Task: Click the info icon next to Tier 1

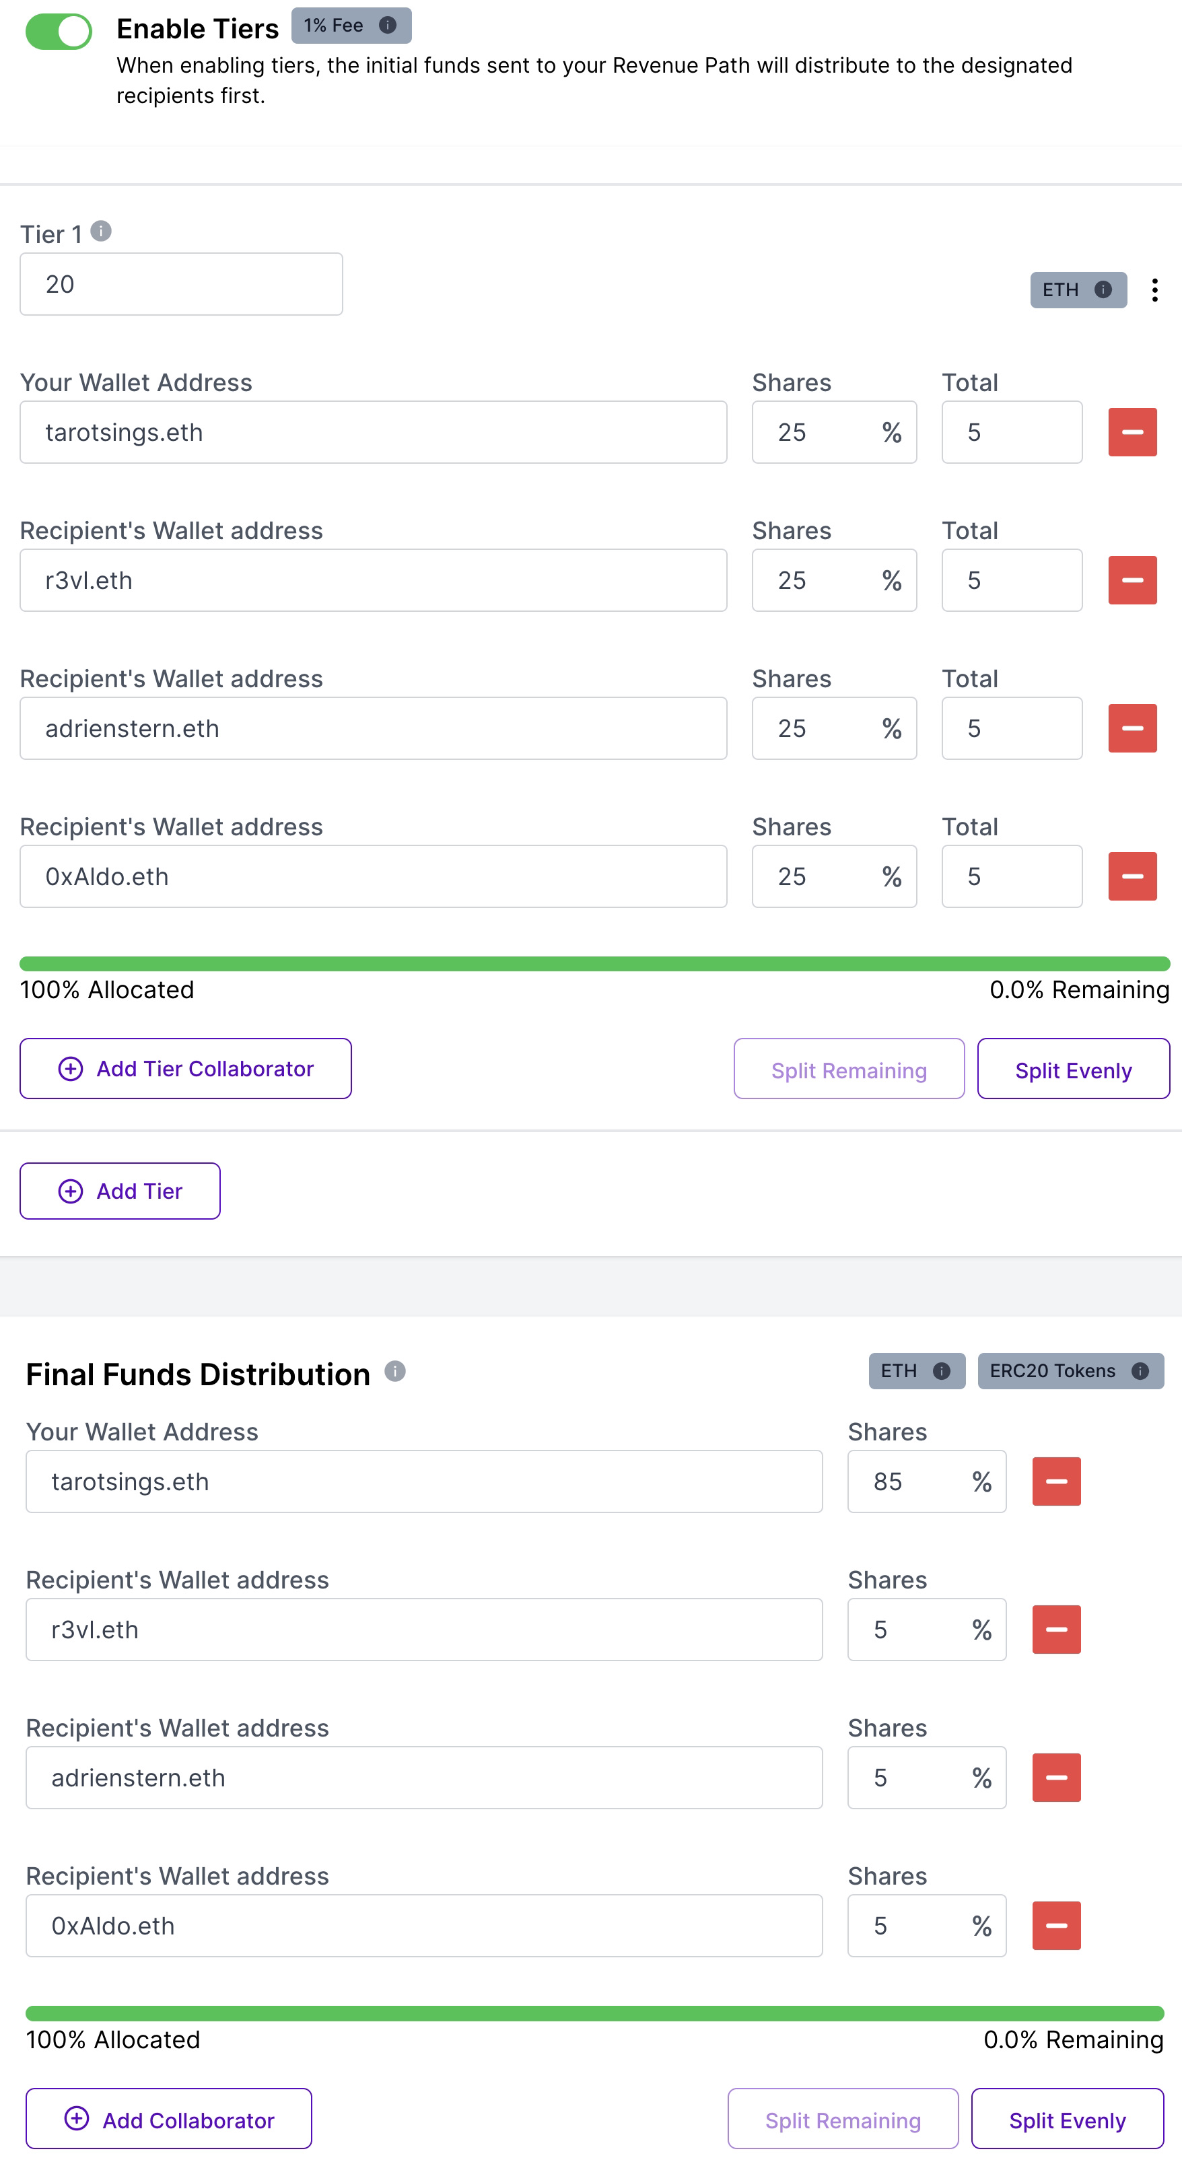Action: point(101,230)
